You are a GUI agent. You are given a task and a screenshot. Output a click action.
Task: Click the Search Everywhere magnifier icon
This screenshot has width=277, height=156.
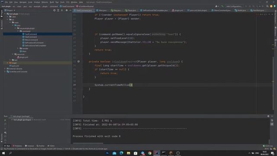point(267,6)
